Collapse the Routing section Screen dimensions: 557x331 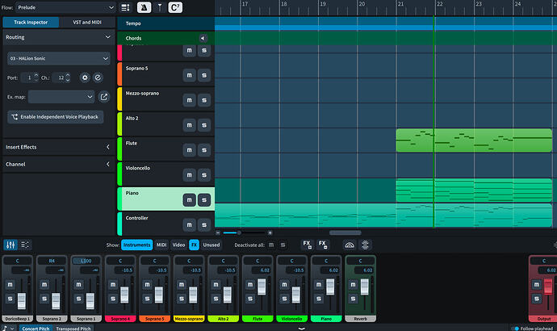(107, 37)
